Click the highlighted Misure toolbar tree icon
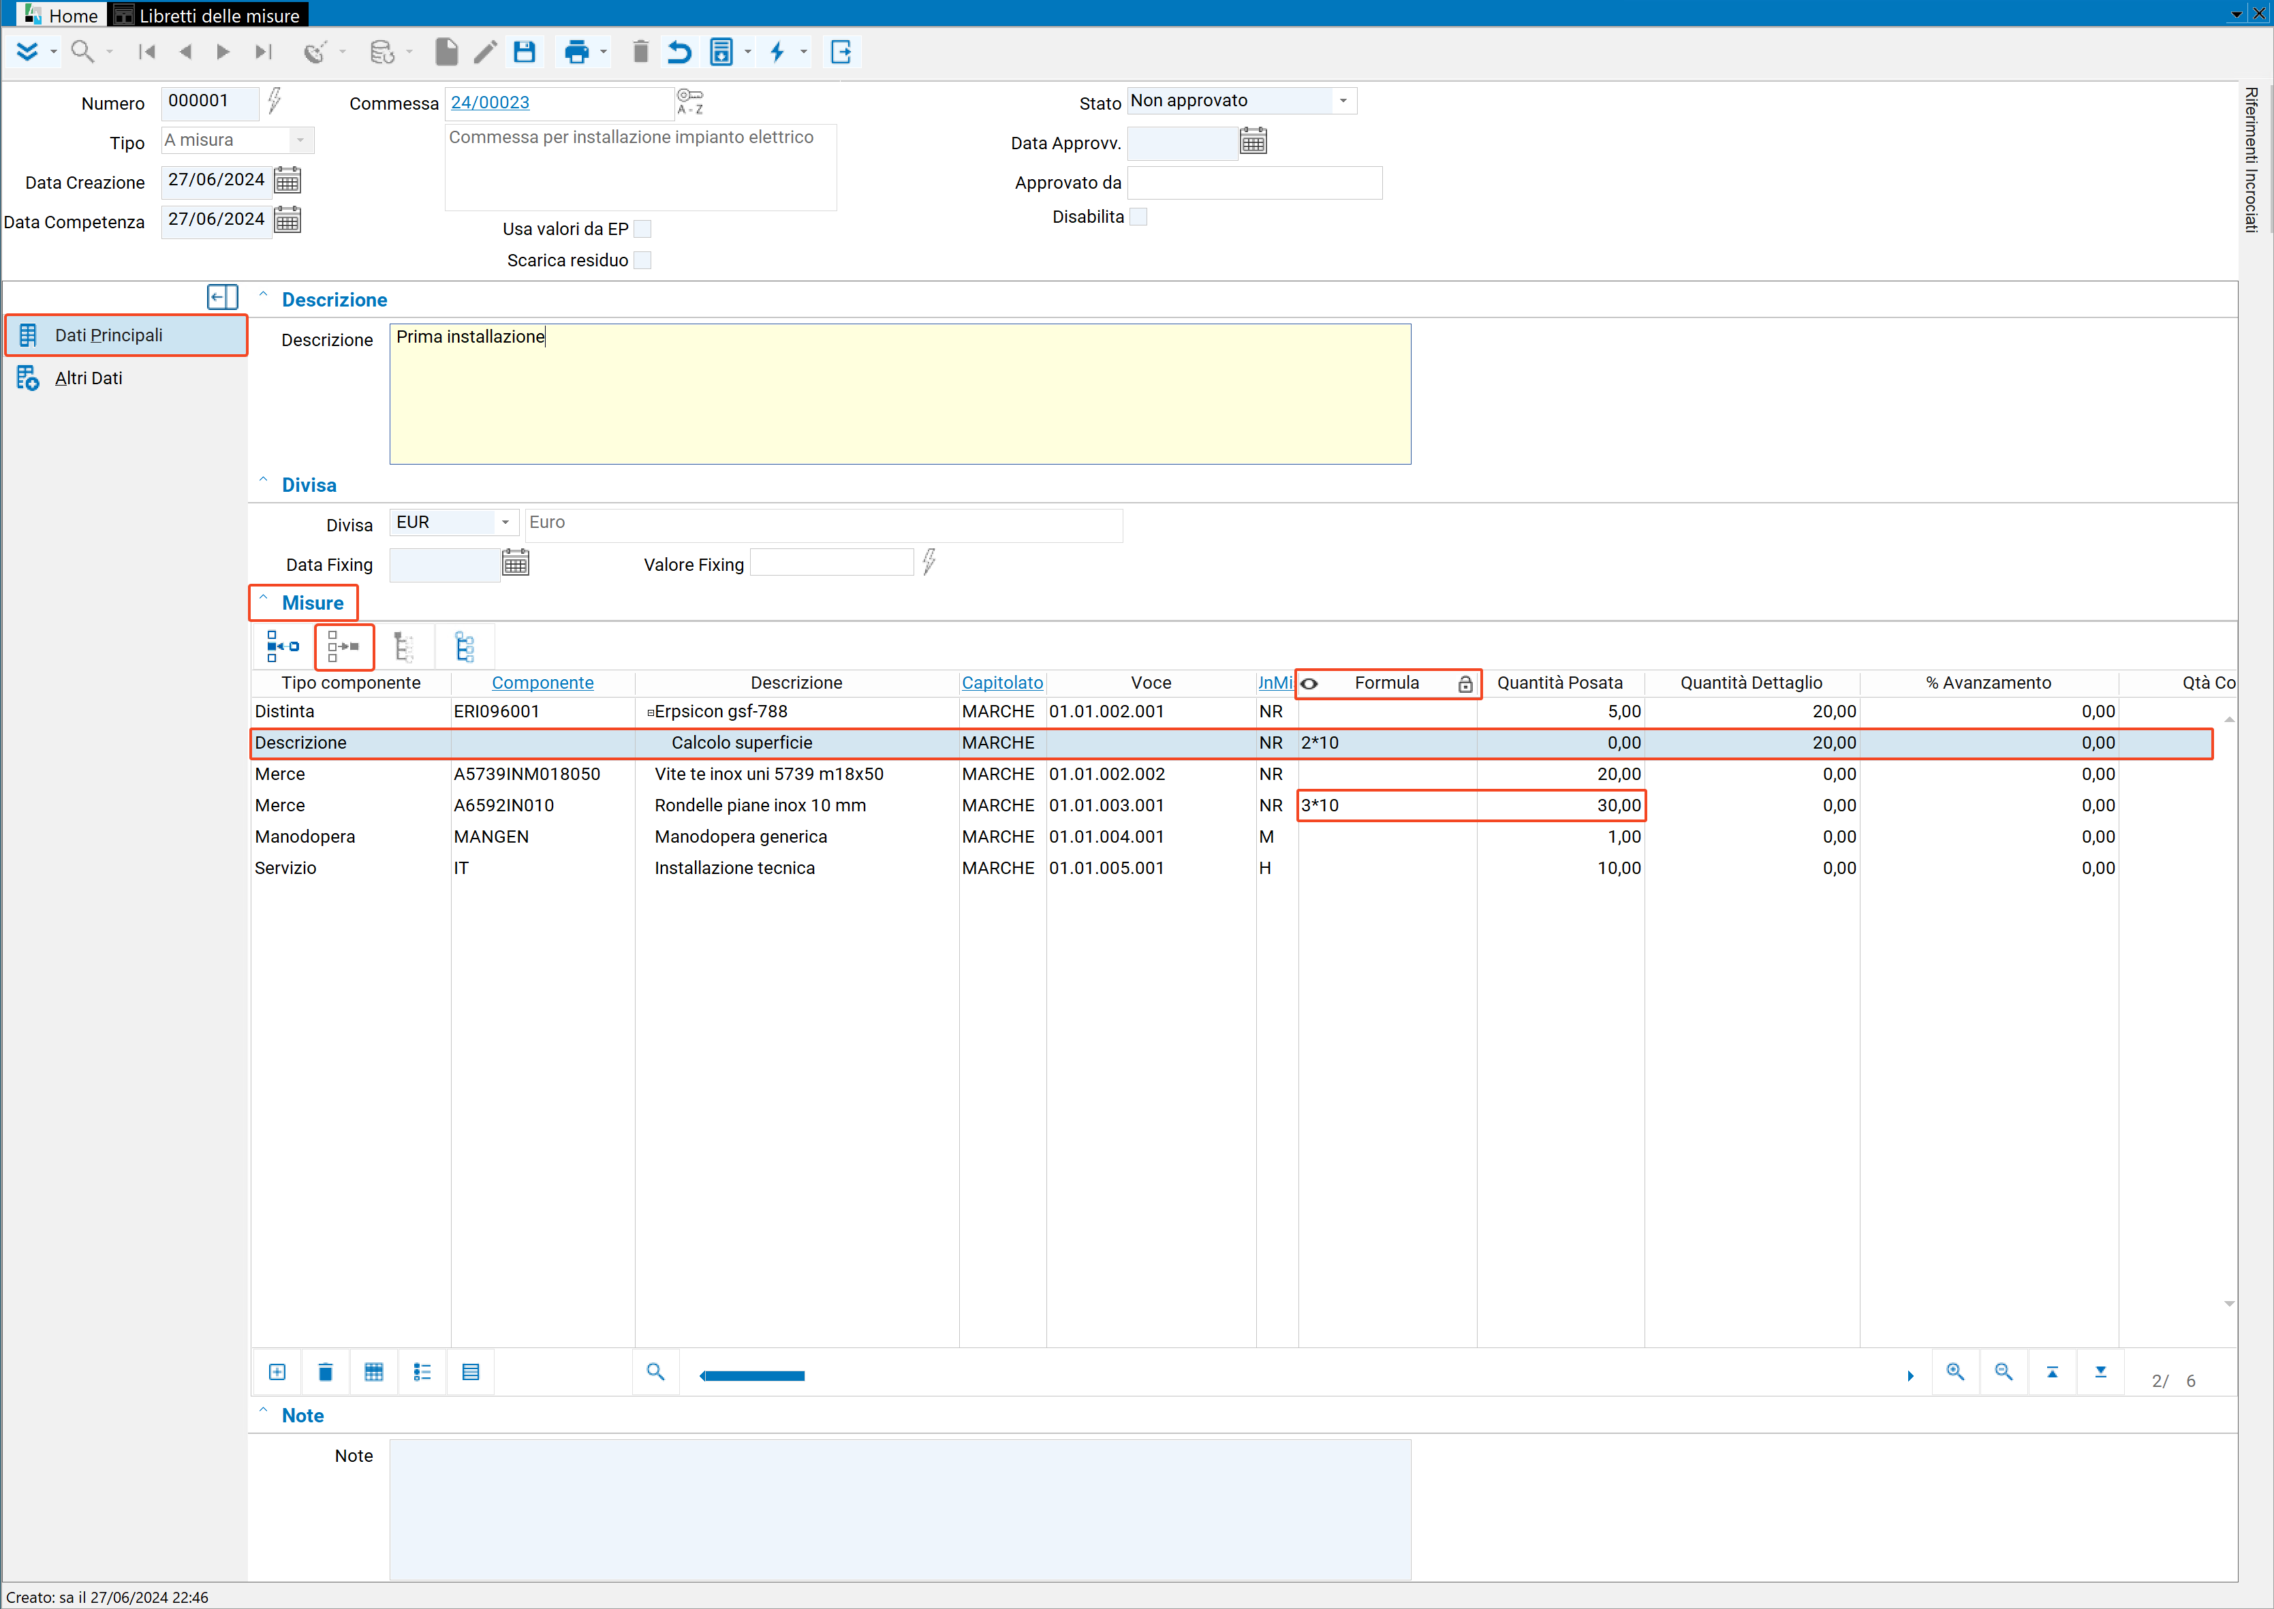 344,647
